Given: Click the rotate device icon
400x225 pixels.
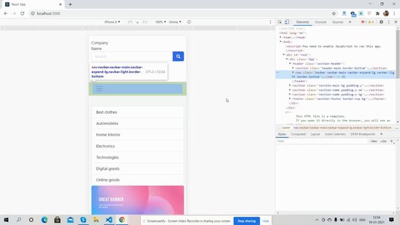Looking at the screenshot, I should click(189, 22).
